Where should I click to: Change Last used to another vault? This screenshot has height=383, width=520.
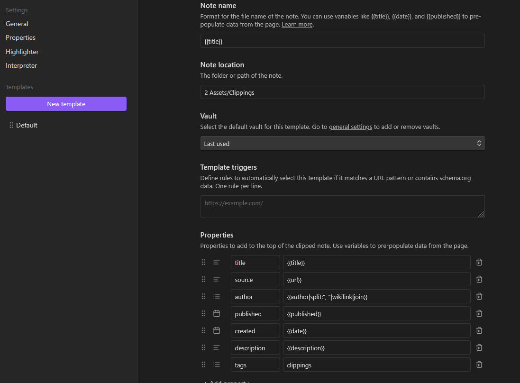pos(342,143)
